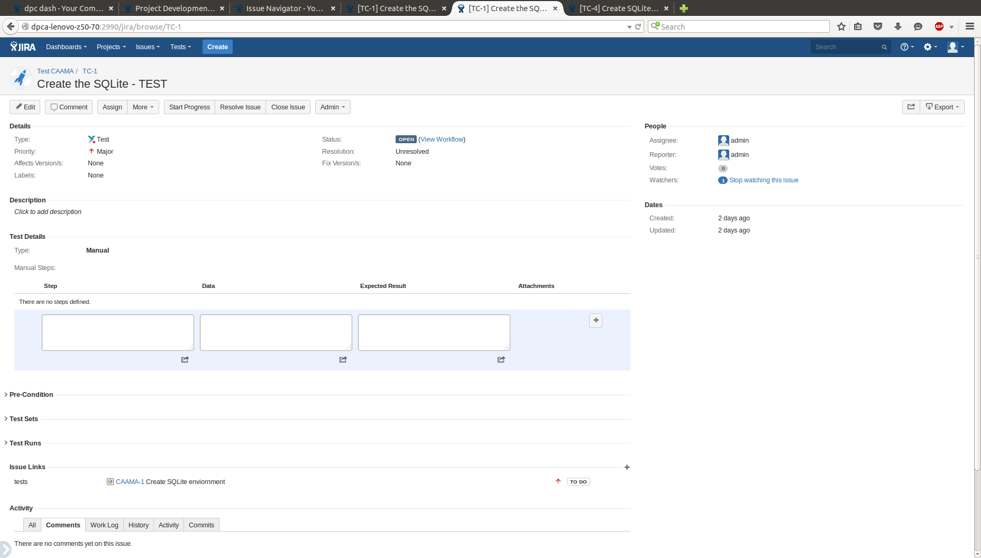Viewport: 981px width, 558px height.
Task: Switch to the Activity tab
Action: [x=169, y=525]
